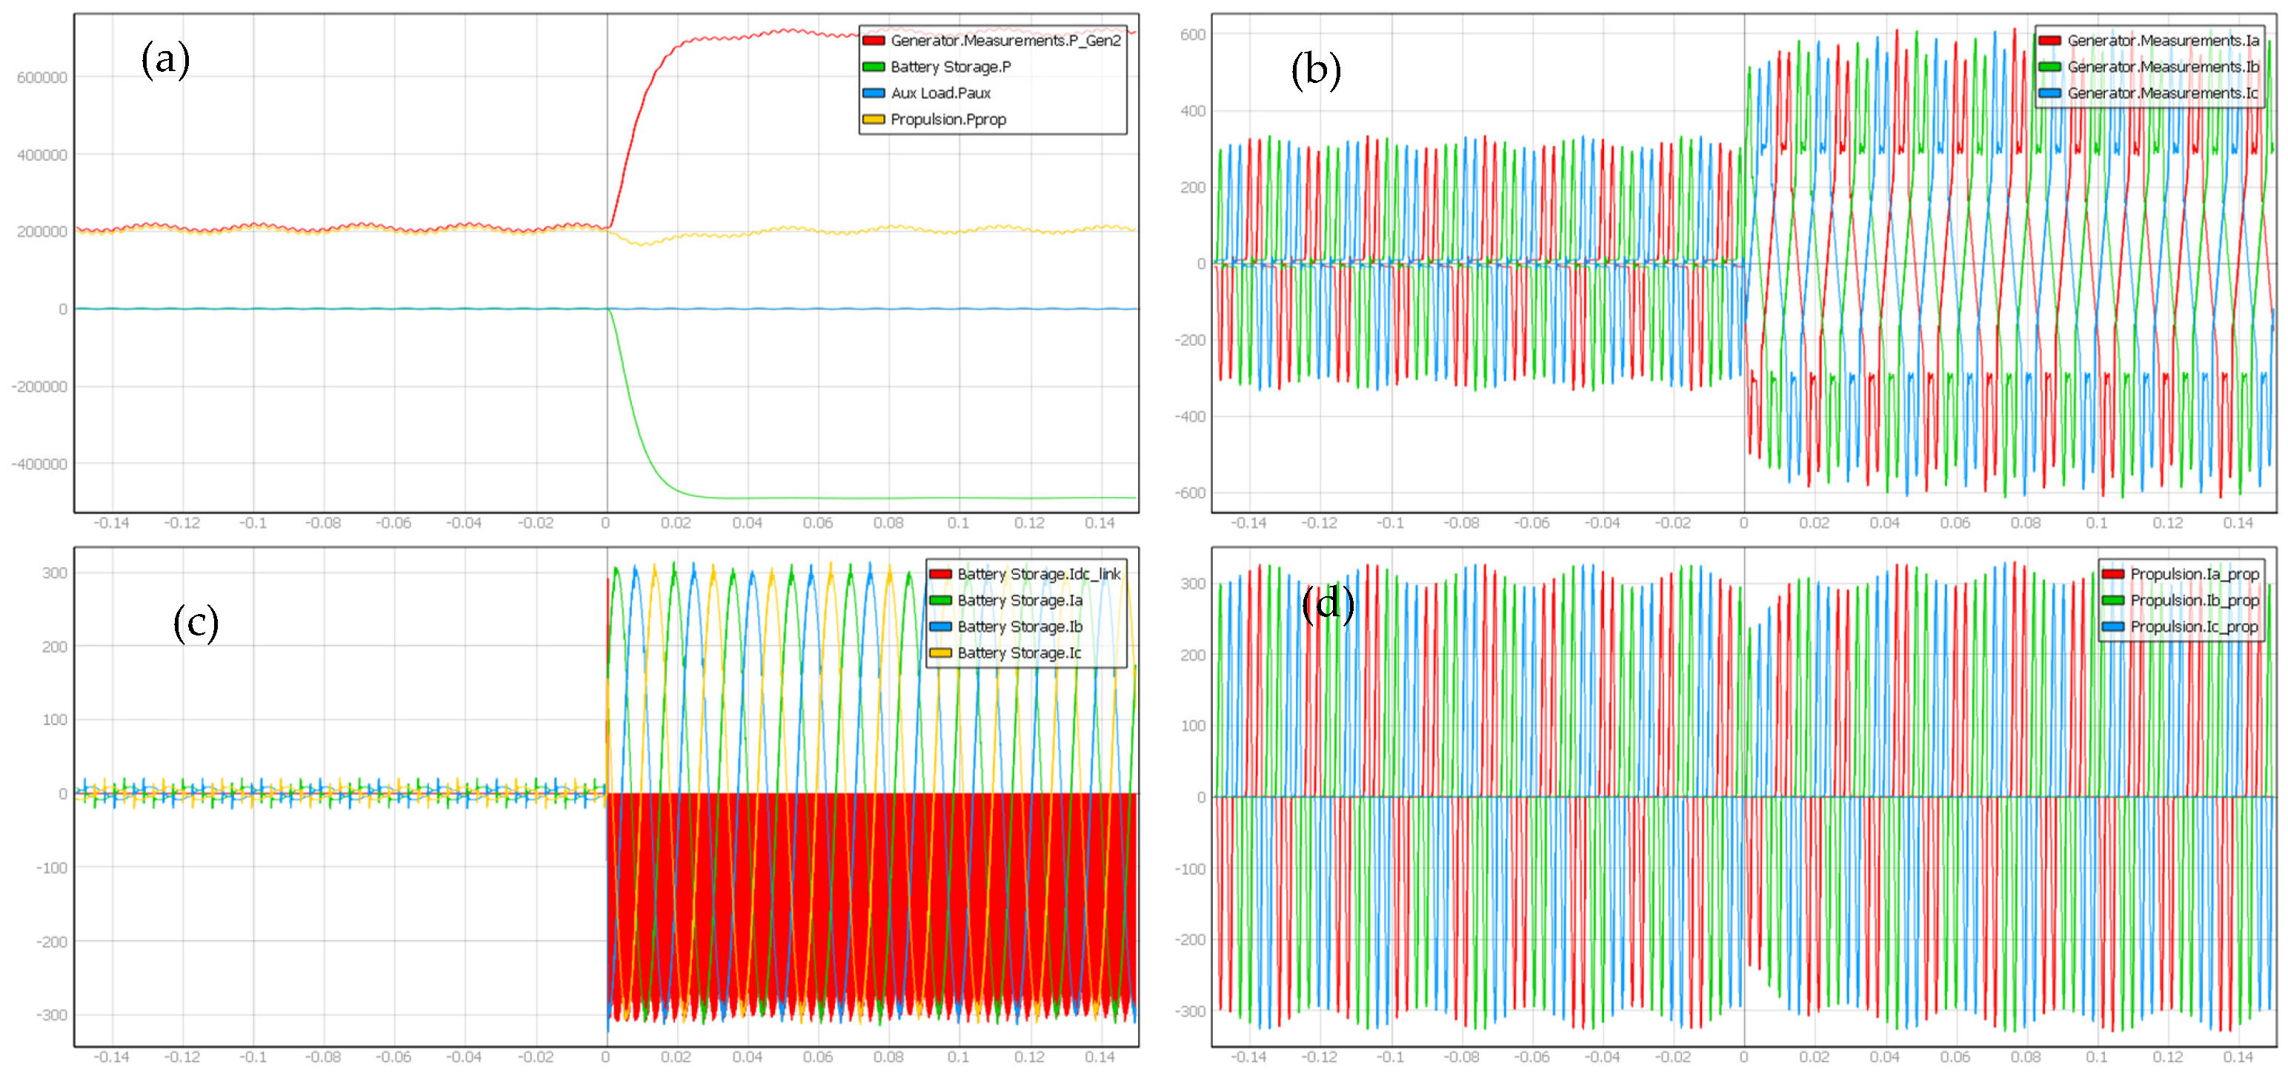The width and height of the screenshot is (2288, 1074).
Task: Select the Propulsion.Ia_prop legend text
Action: coord(2194,576)
